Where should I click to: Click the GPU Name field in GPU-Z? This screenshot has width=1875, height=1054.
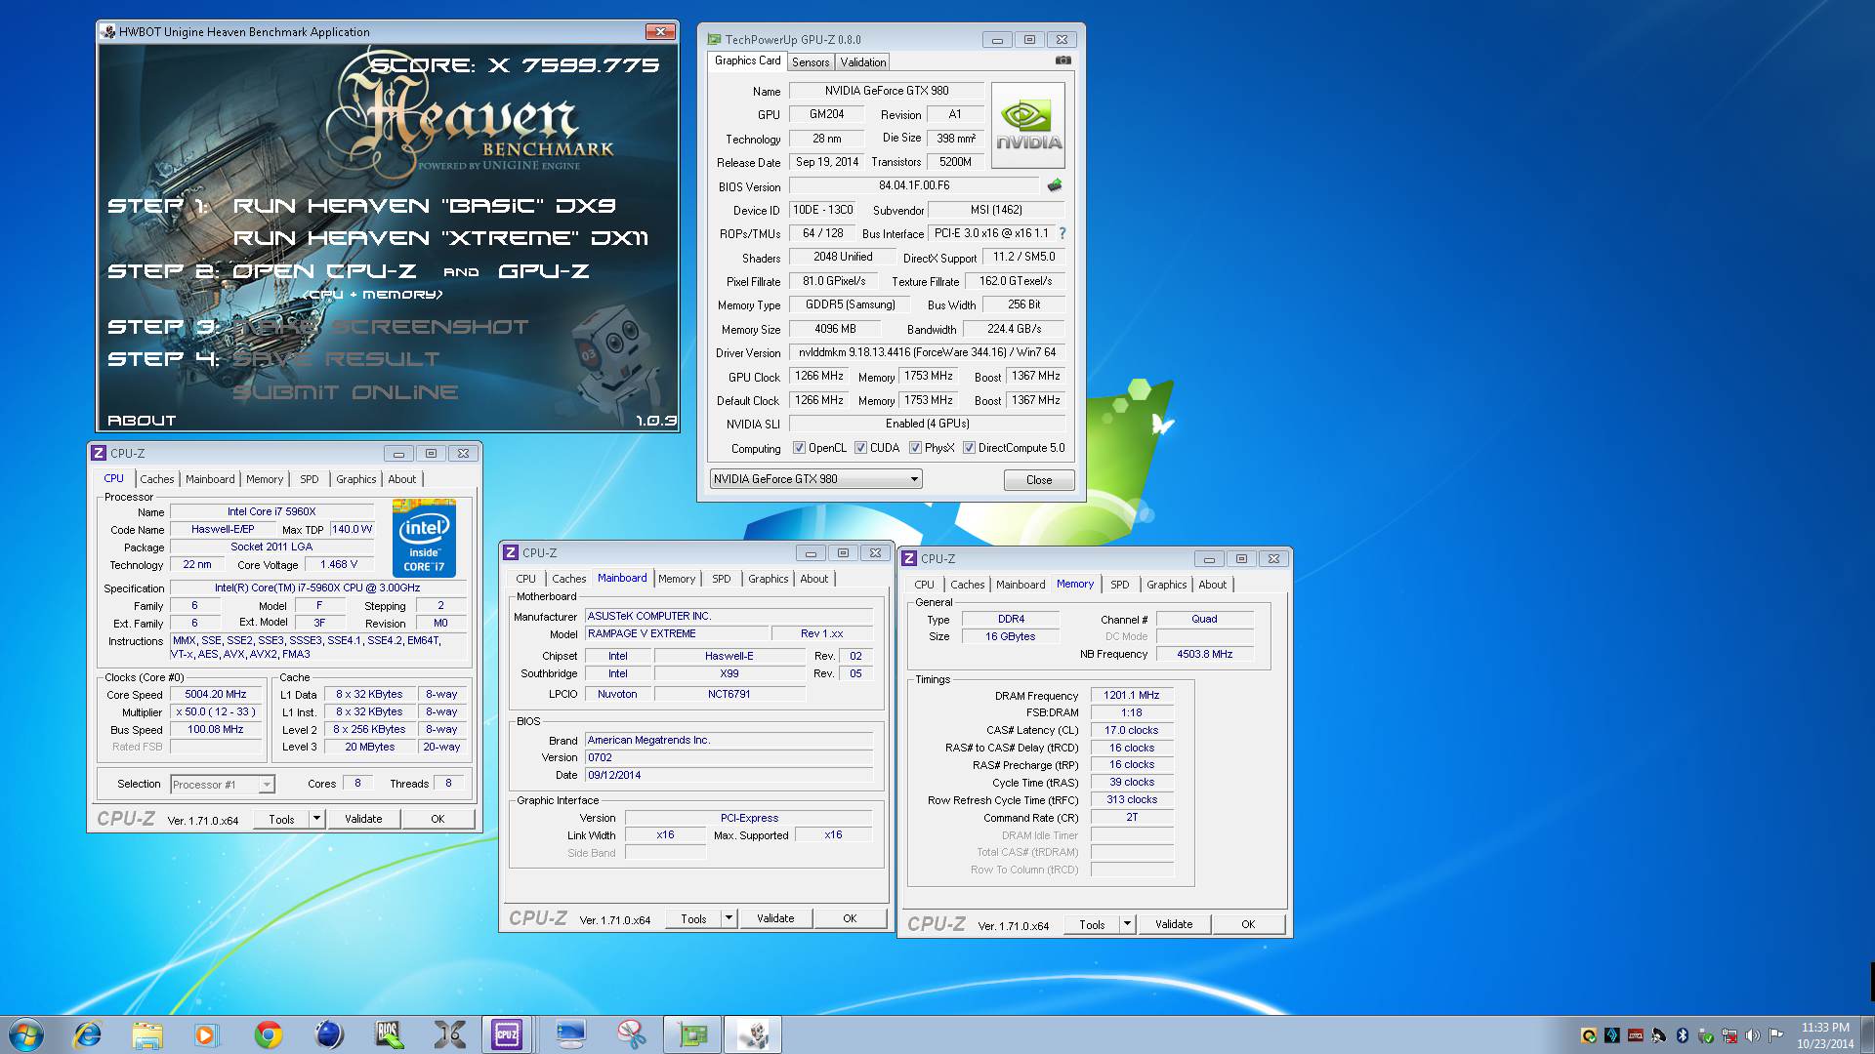click(x=886, y=91)
